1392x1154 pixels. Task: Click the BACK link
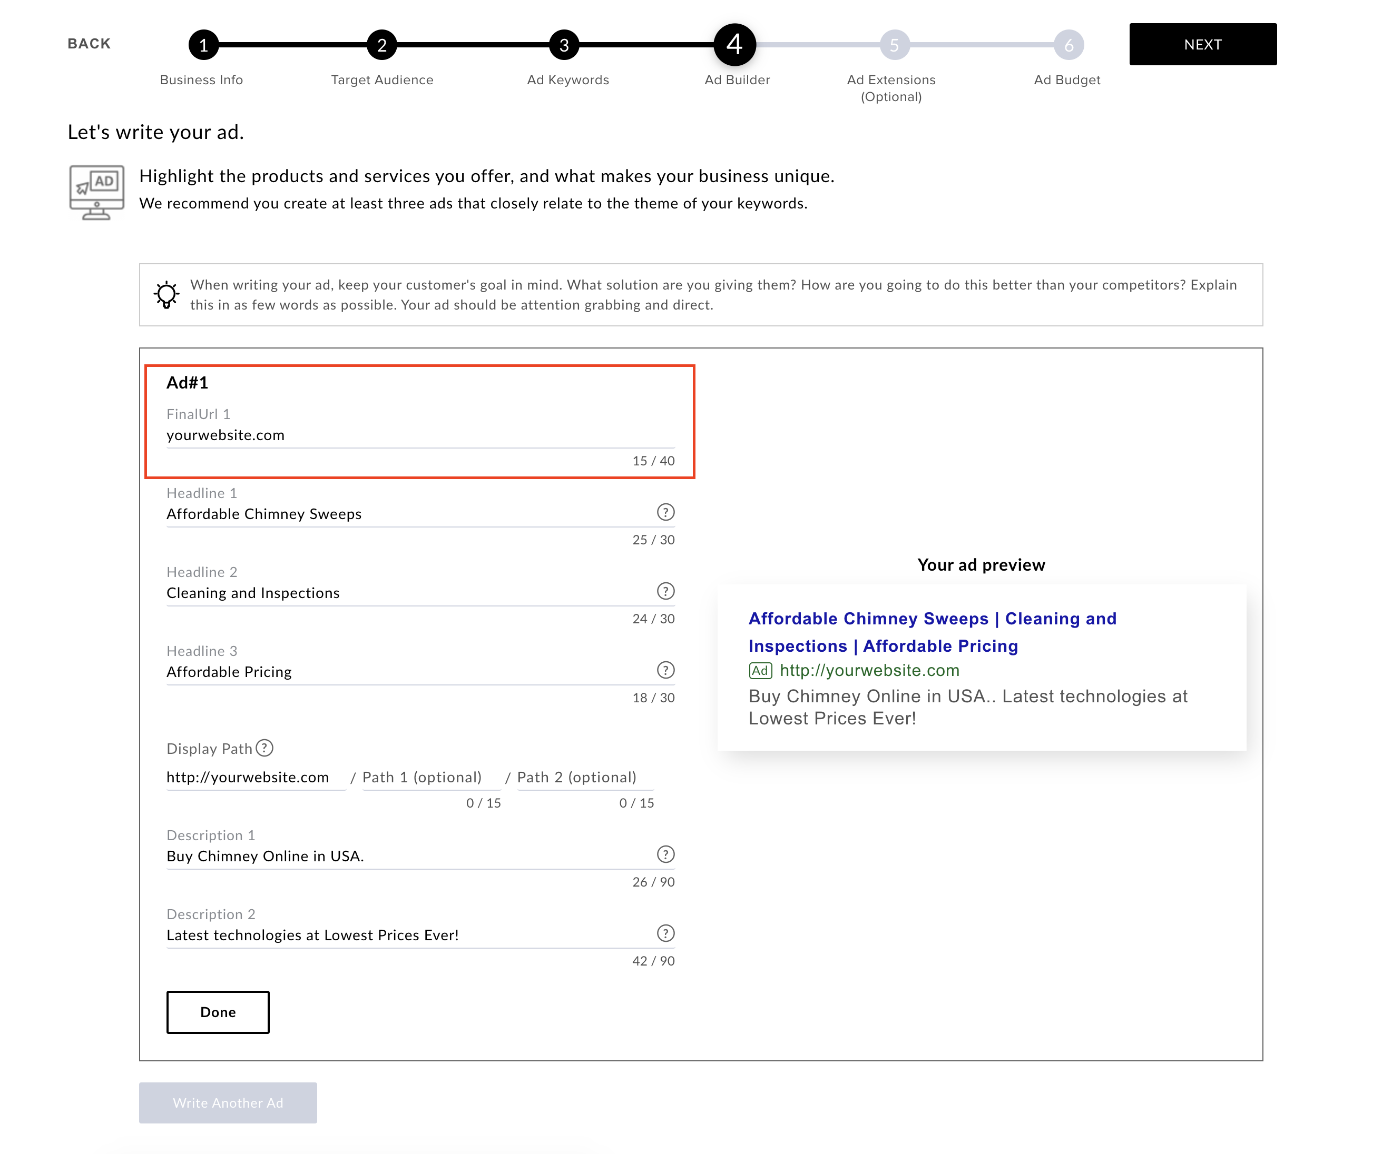pyautogui.click(x=89, y=44)
